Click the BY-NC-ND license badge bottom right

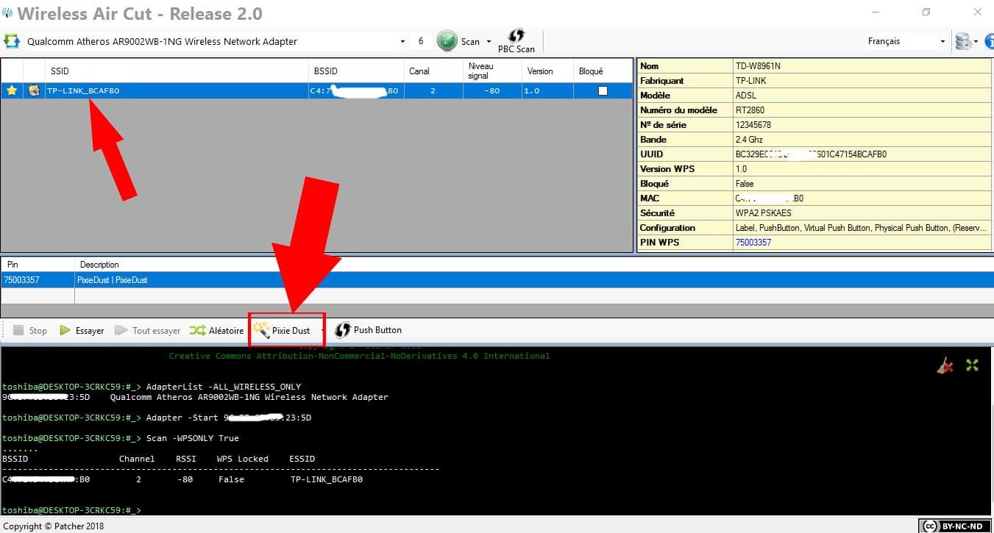954,526
